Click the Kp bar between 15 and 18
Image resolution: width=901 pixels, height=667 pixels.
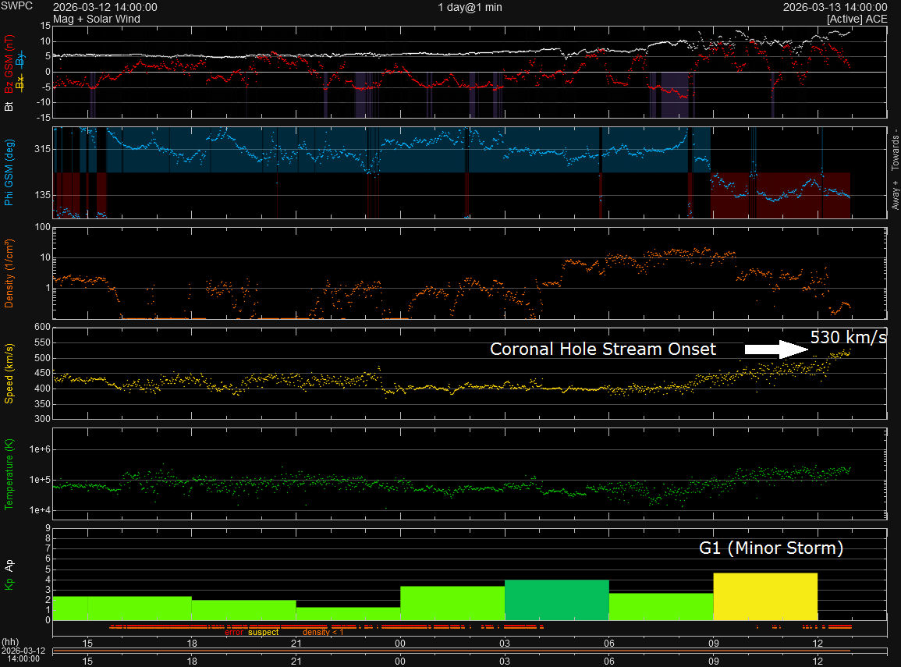point(140,608)
